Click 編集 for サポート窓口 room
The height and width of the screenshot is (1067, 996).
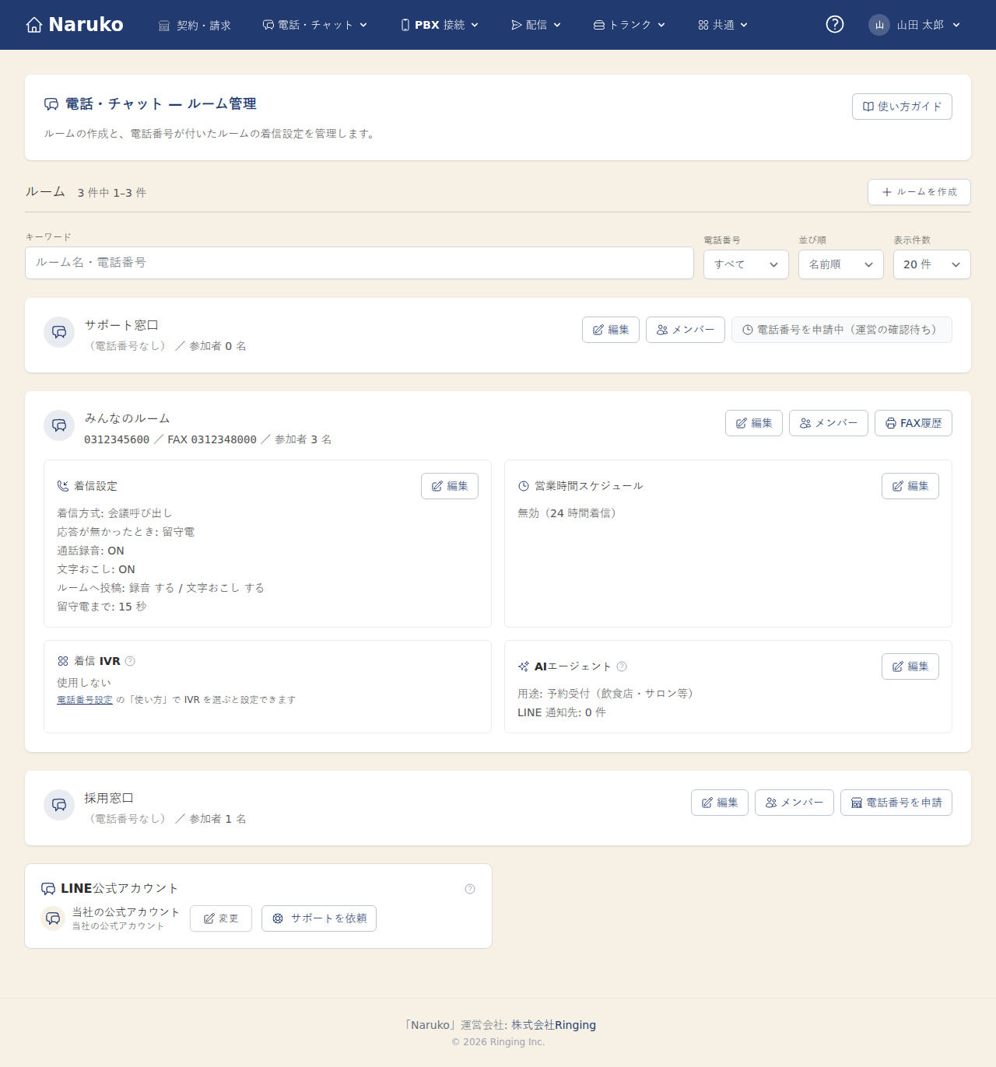[611, 330]
